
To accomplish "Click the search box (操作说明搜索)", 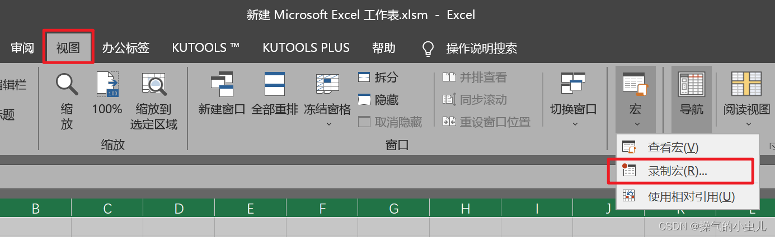I will [x=481, y=49].
